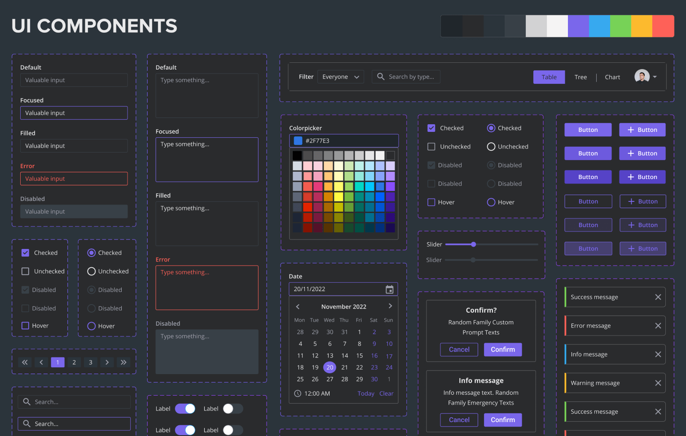Select page 2 in the pagination
This screenshot has width=686, height=436.
tap(74, 362)
